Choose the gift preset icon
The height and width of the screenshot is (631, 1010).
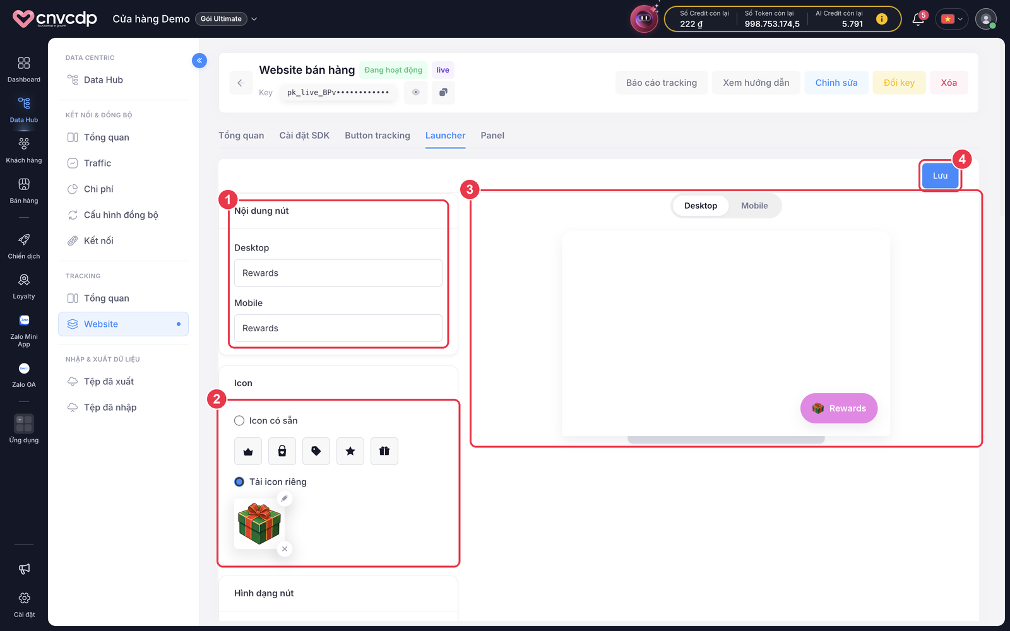[x=384, y=451]
